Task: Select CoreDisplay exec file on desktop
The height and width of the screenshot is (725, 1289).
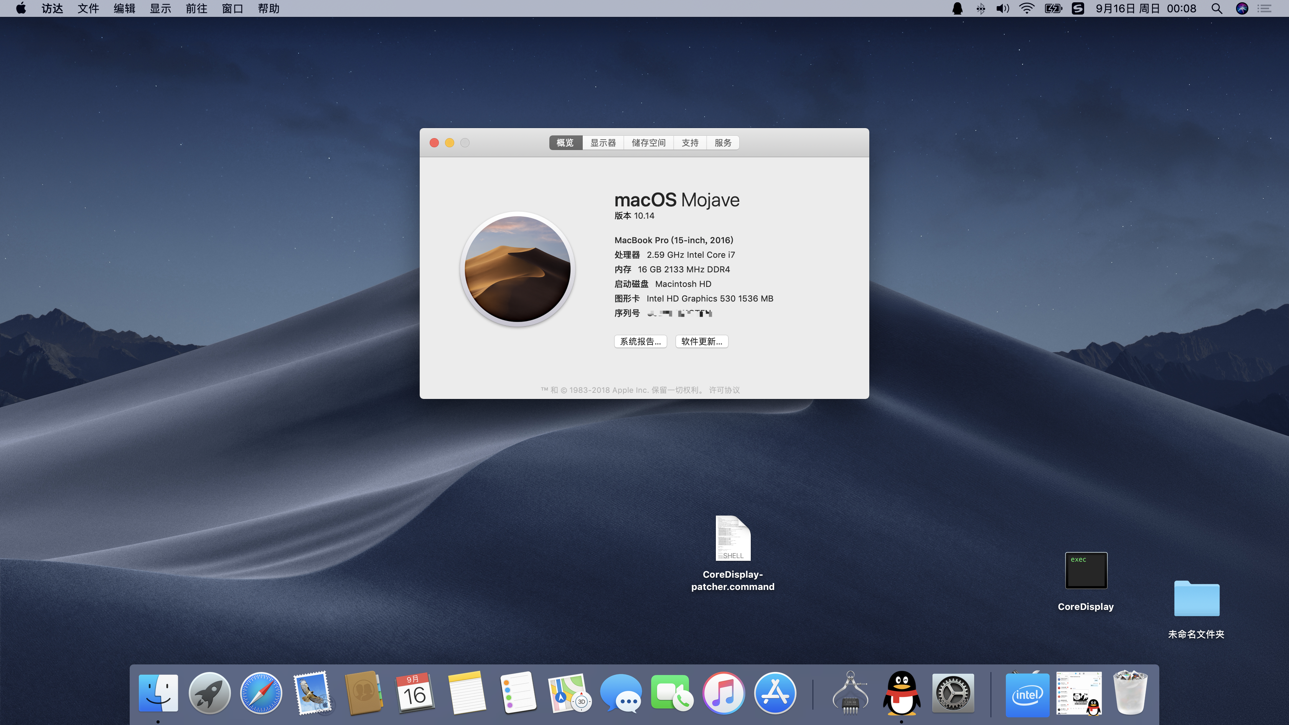Action: (x=1085, y=582)
